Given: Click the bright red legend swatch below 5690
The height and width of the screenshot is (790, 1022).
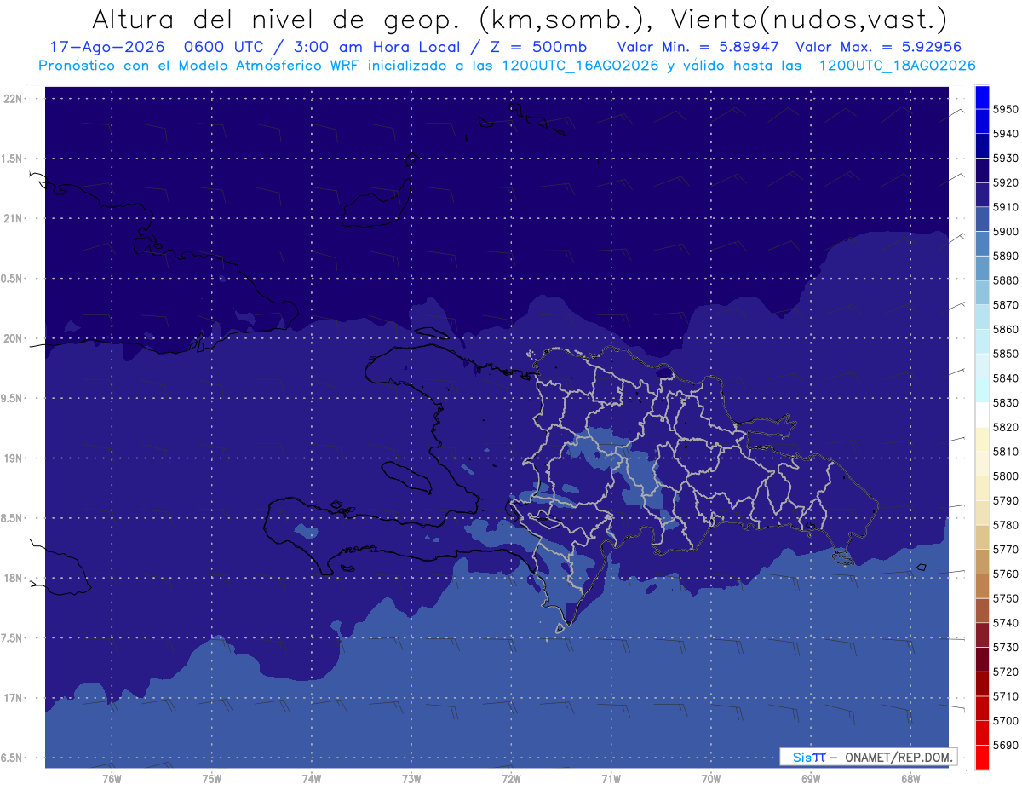Looking at the screenshot, I should [982, 757].
